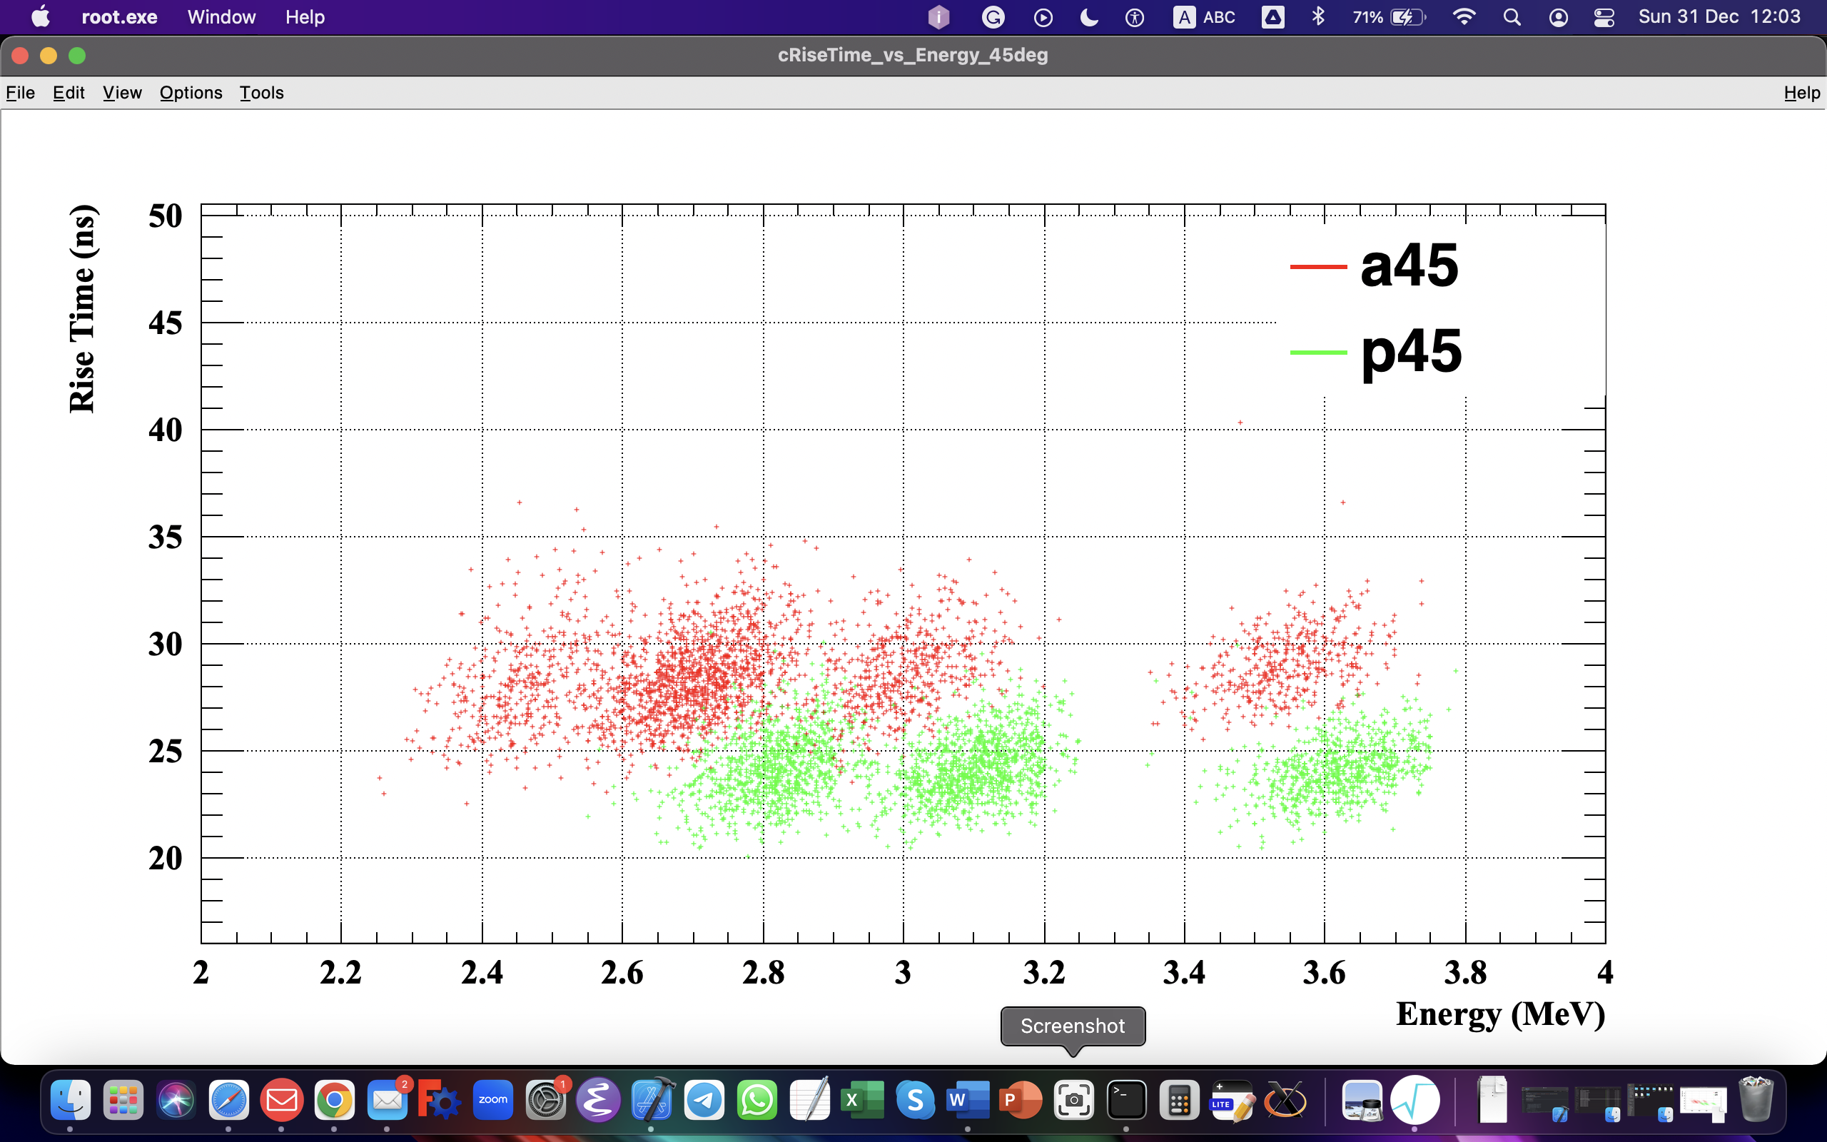
Task: Open Telegram from the dock
Action: point(704,1100)
